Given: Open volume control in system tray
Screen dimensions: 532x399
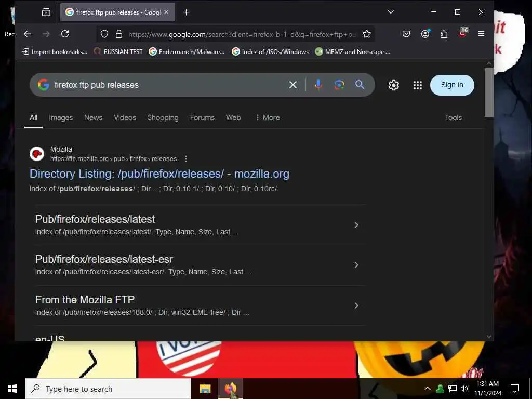Looking at the screenshot, I should coord(464,389).
